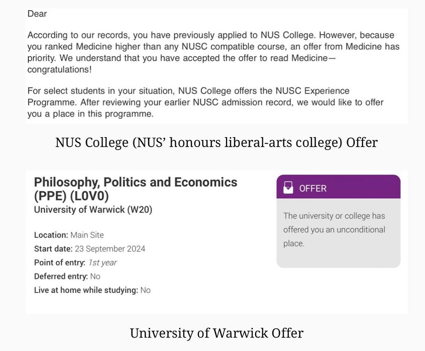Click the purple OFFER header label
The height and width of the screenshot is (351, 425).
(x=313, y=188)
